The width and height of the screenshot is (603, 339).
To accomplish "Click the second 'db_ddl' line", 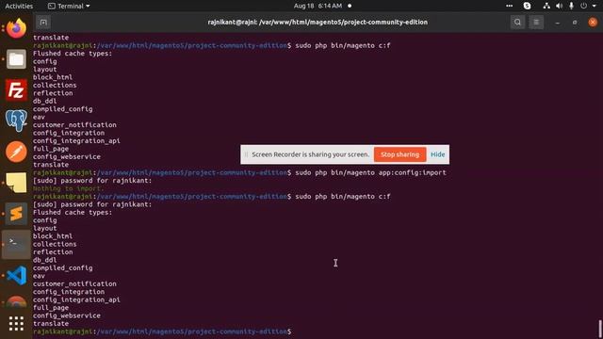I will click(x=44, y=260).
